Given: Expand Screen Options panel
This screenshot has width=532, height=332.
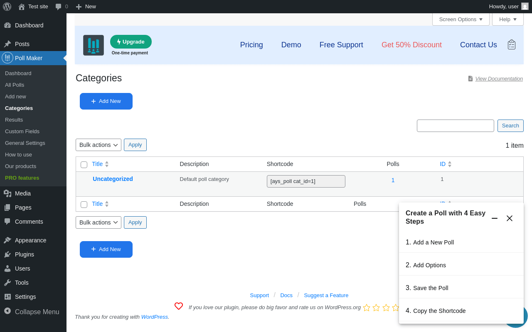Looking at the screenshot, I should point(461,19).
